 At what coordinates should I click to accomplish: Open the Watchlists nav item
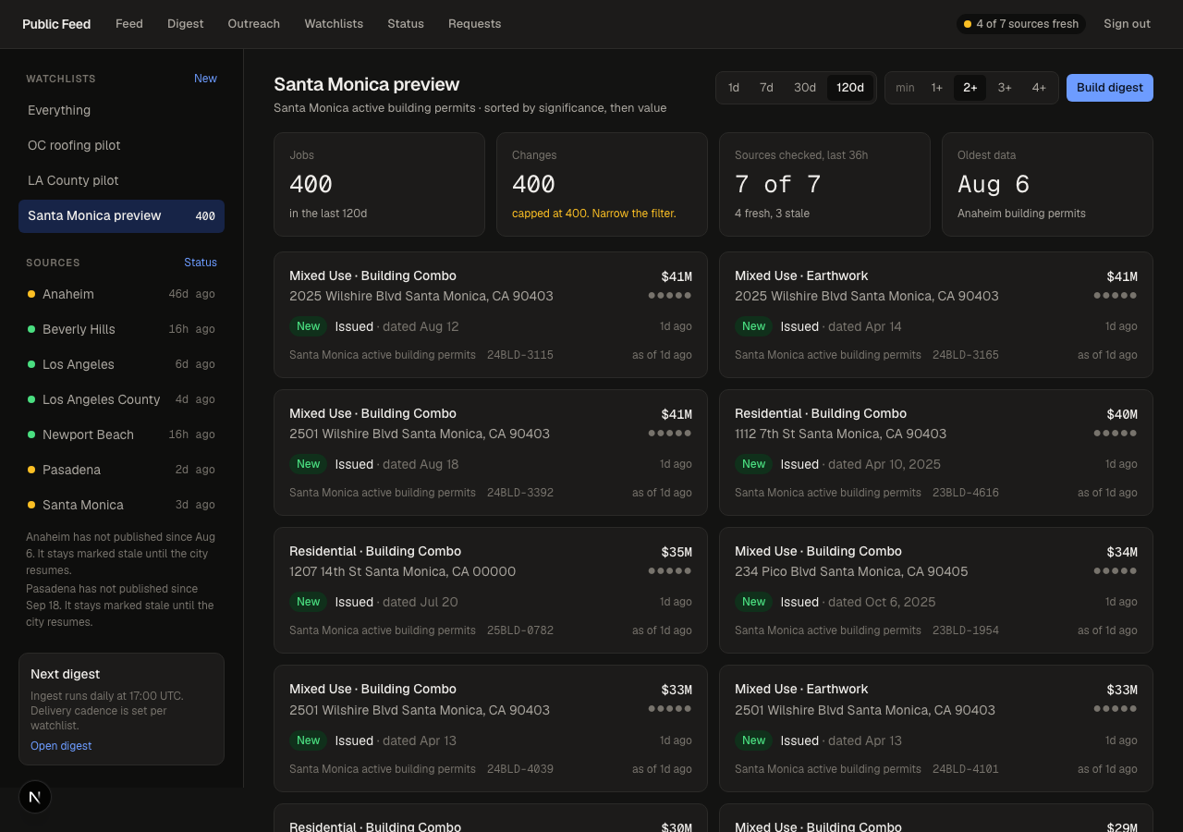point(334,24)
